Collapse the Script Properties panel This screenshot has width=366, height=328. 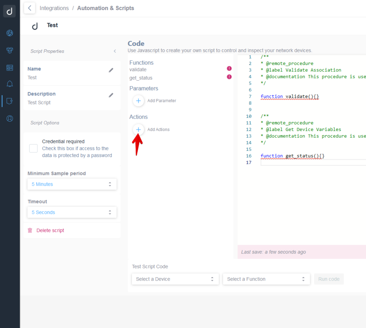point(115,51)
